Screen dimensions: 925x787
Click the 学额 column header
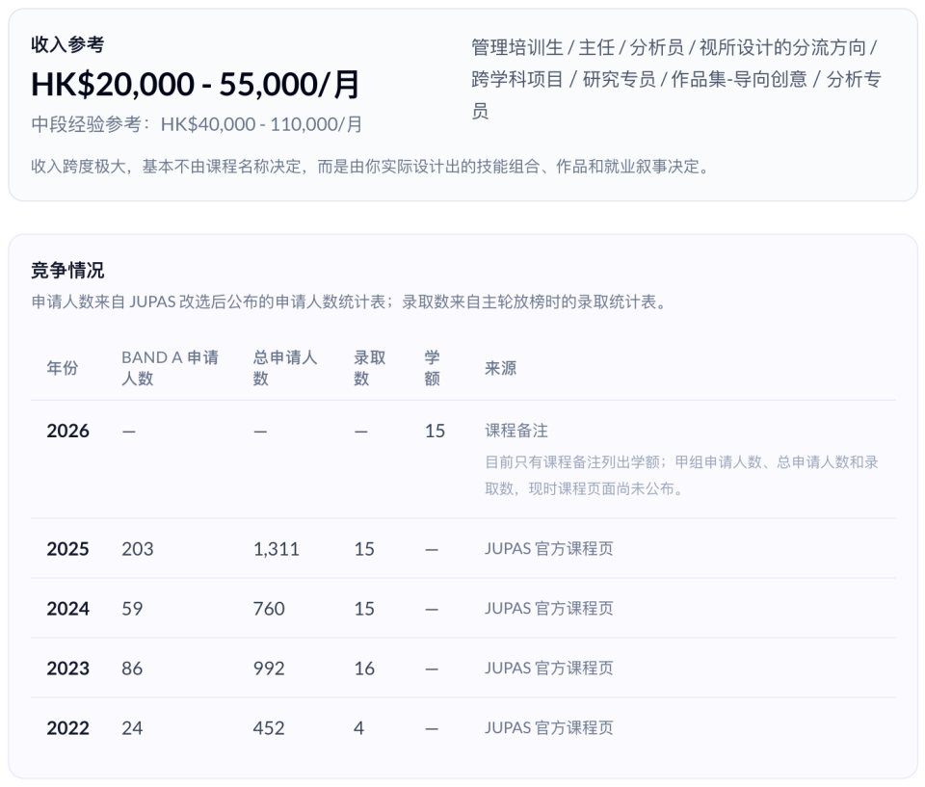click(433, 368)
